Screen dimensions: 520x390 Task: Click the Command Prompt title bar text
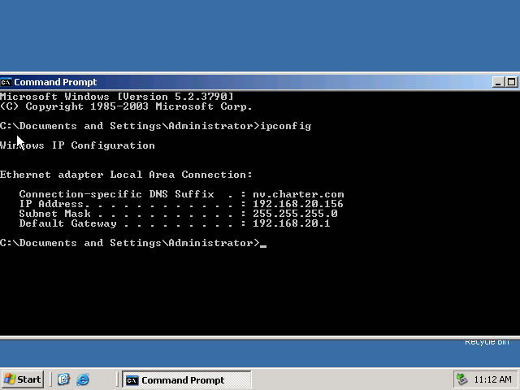pos(55,82)
